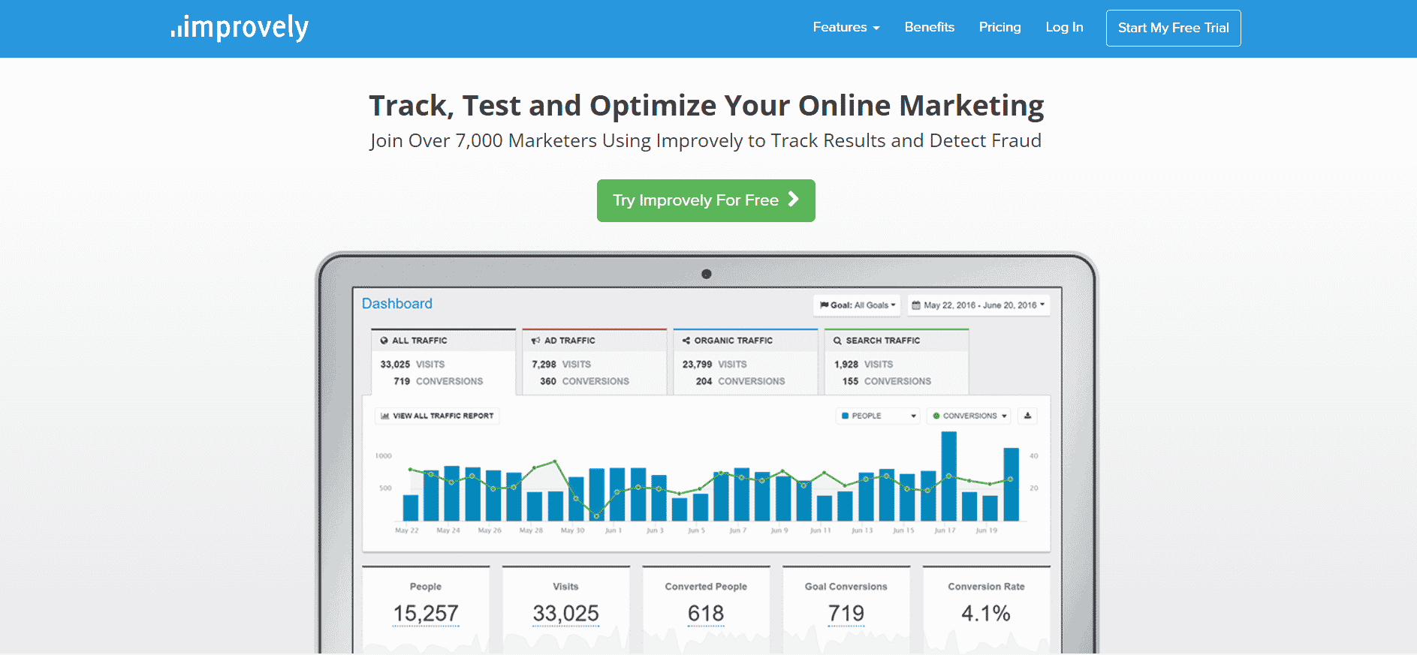Open the Features dropdown menu

point(846,28)
